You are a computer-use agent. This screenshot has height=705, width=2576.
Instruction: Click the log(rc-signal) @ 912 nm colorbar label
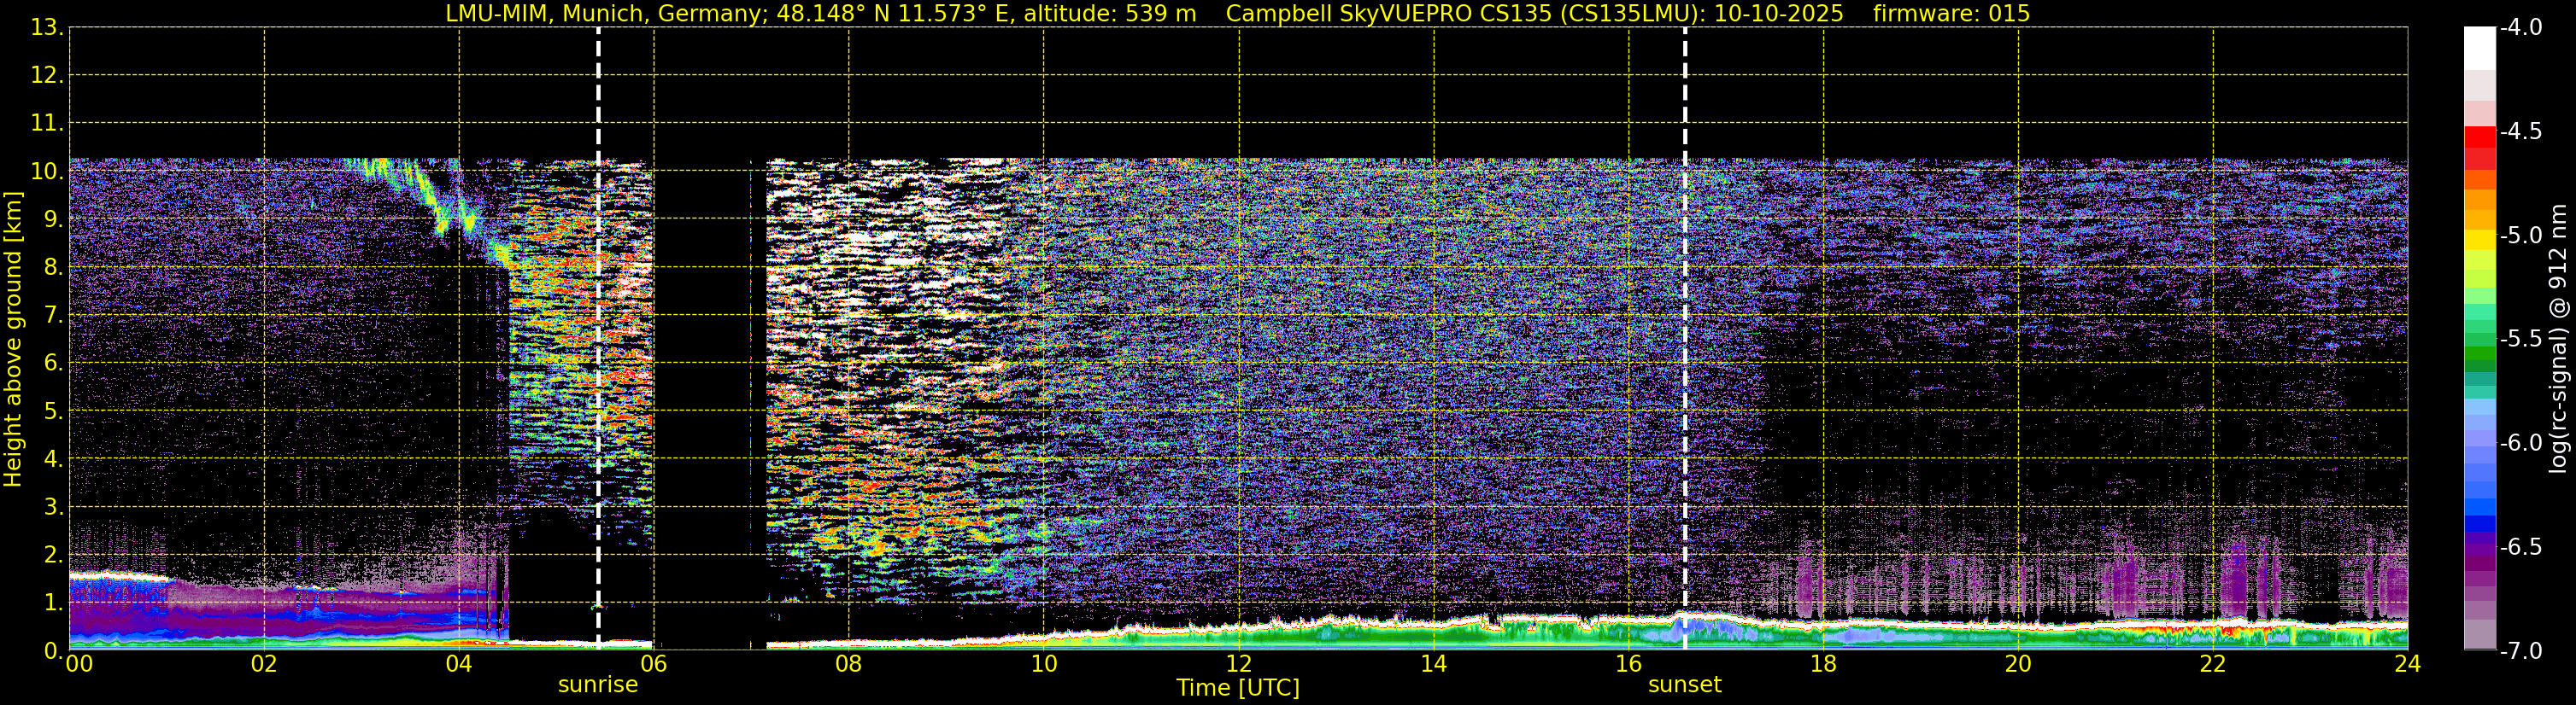tap(2559, 339)
